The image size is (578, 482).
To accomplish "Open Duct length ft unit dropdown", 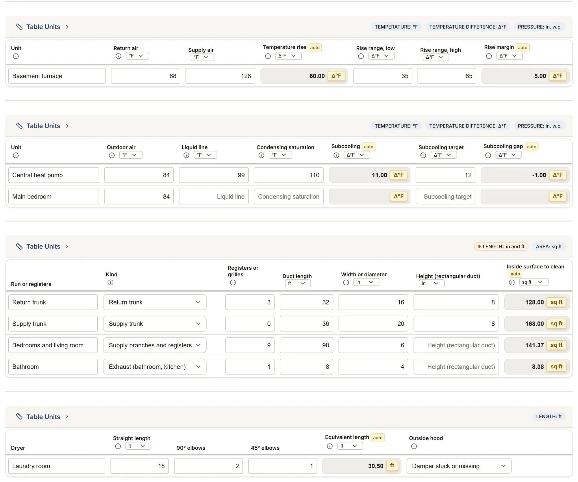I will (x=298, y=283).
